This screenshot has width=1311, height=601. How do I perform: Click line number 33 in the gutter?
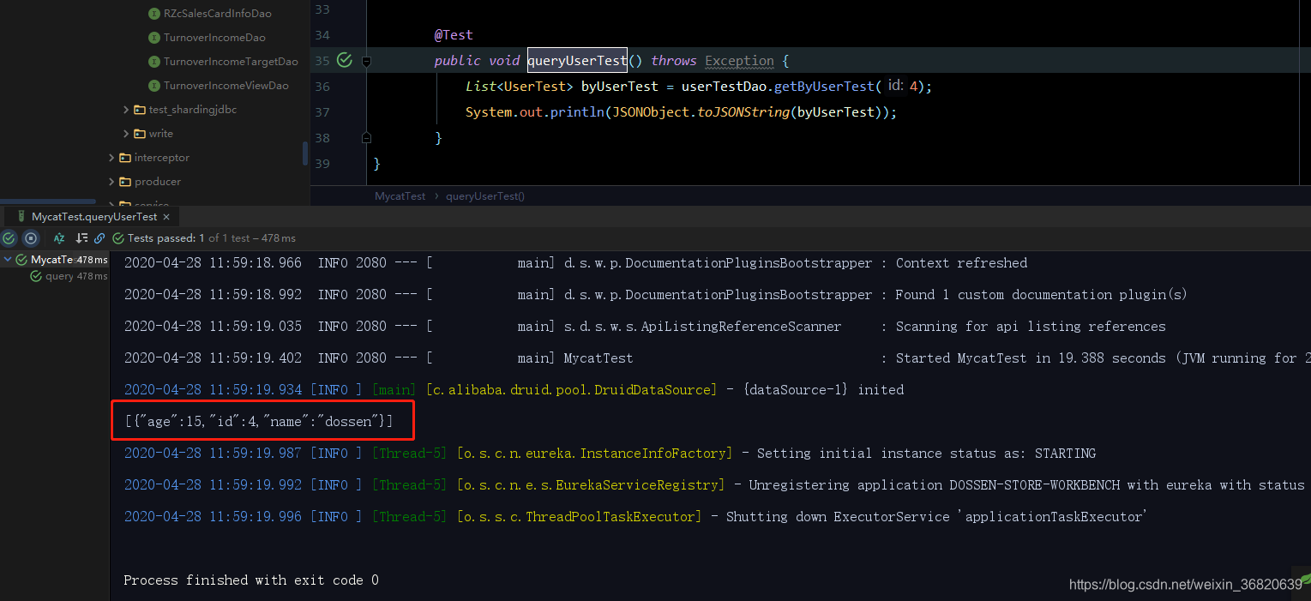(322, 9)
